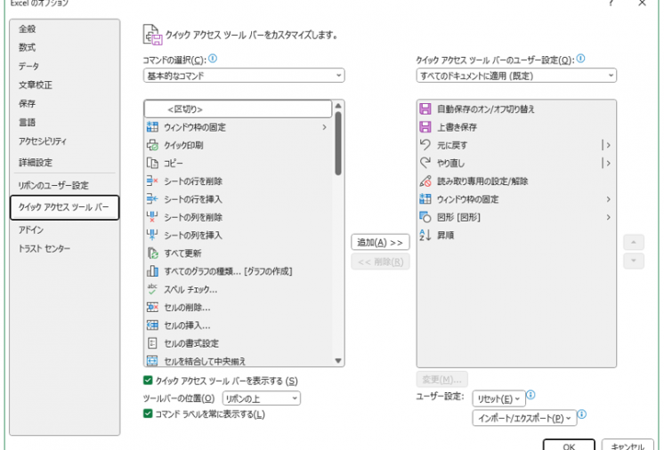Open the アドイン options category
Screen dimensions: 664x450
31,229
